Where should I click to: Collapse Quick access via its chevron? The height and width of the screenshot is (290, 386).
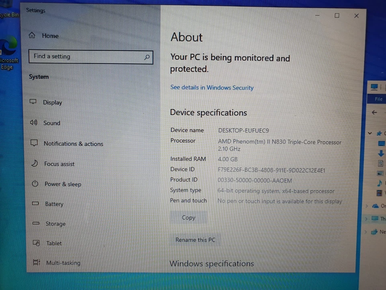click(x=370, y=133)
